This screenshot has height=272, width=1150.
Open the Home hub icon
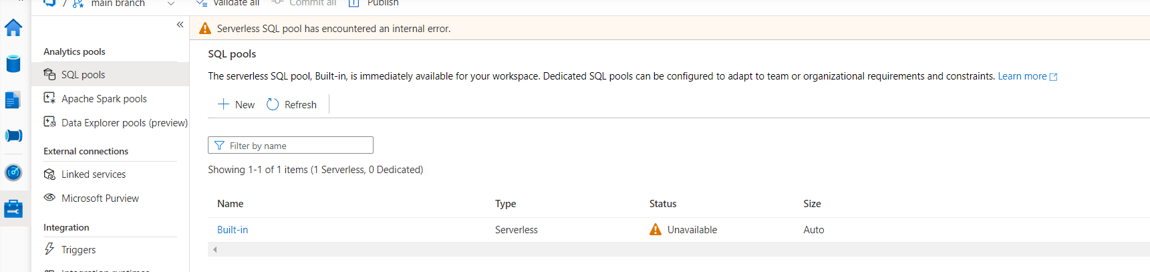(13, 28)
